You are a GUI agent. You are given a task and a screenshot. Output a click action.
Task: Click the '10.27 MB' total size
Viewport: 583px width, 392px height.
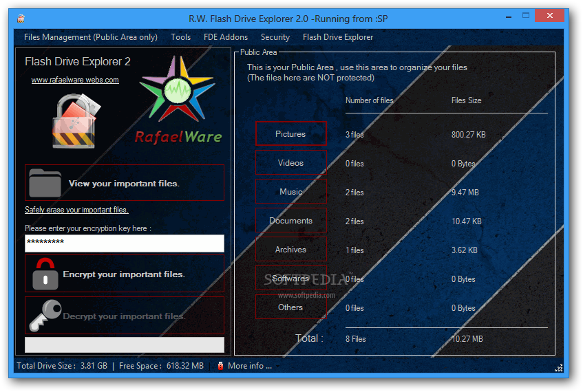point(467,339)
